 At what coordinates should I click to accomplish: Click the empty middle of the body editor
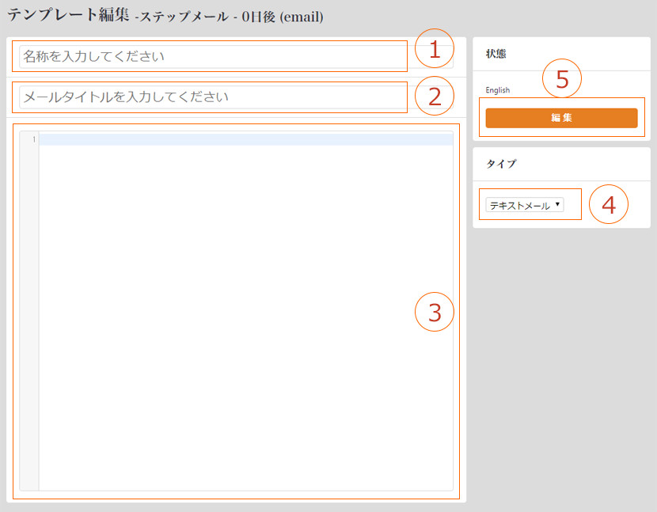pos(237,317)
